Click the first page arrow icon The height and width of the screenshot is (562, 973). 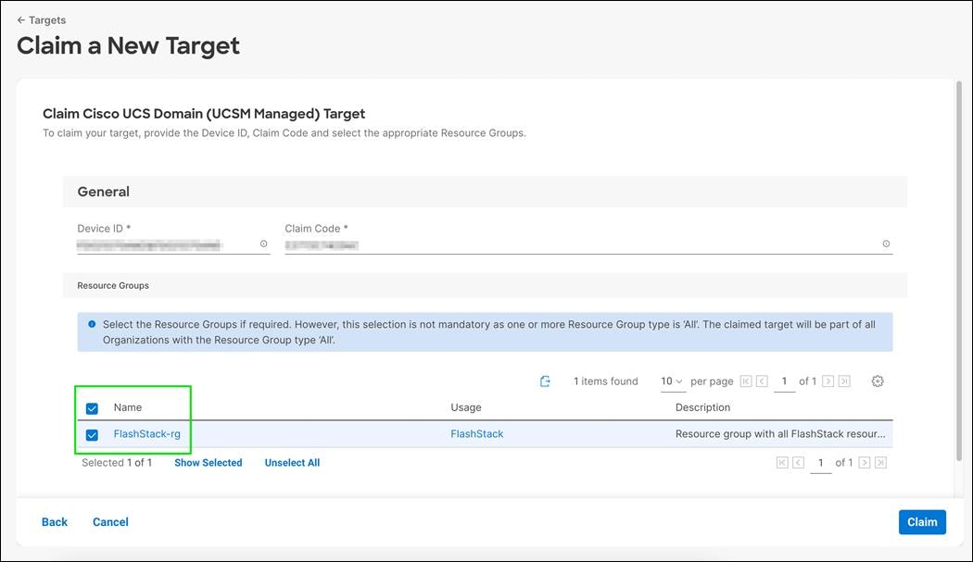click(746, 381)
